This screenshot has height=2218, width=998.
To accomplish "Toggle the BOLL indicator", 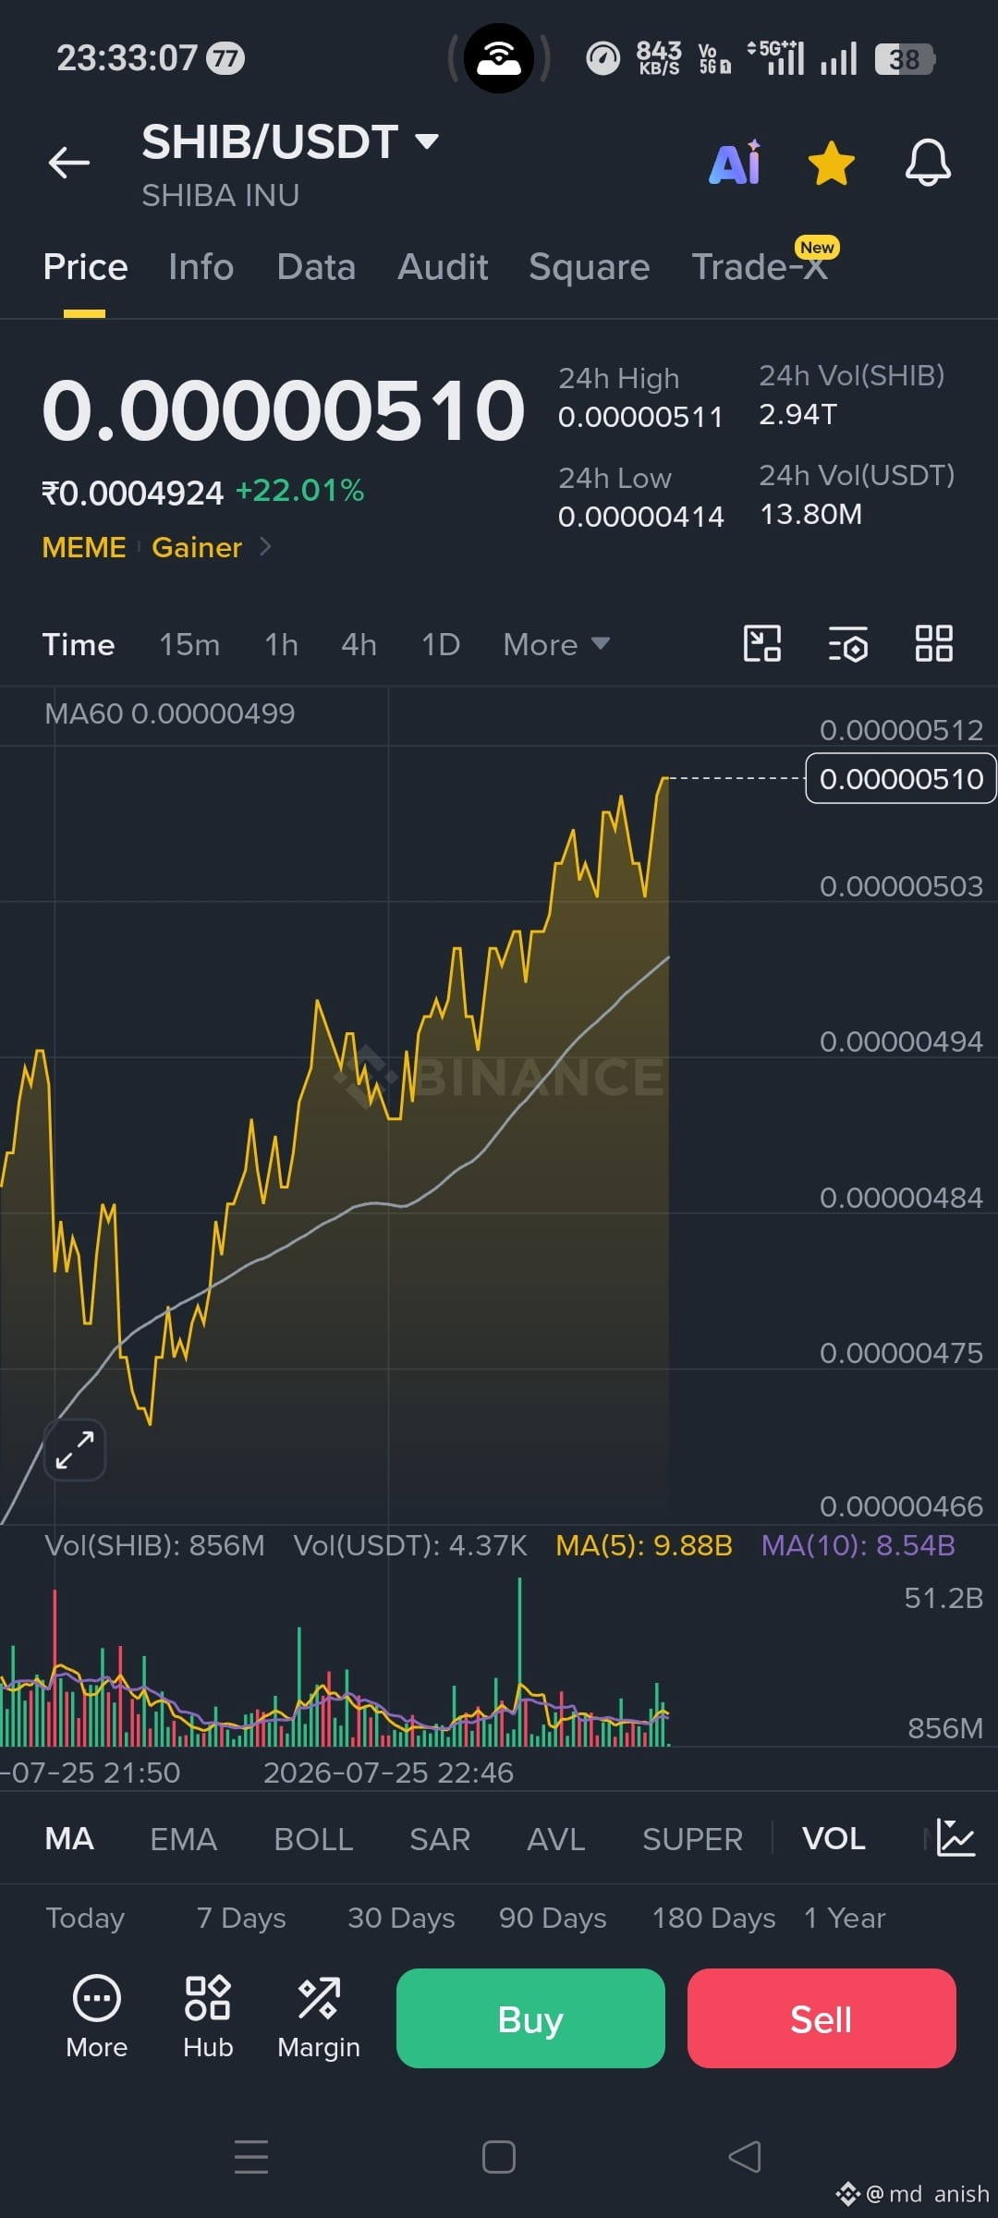I will (x=313, y=1839).
